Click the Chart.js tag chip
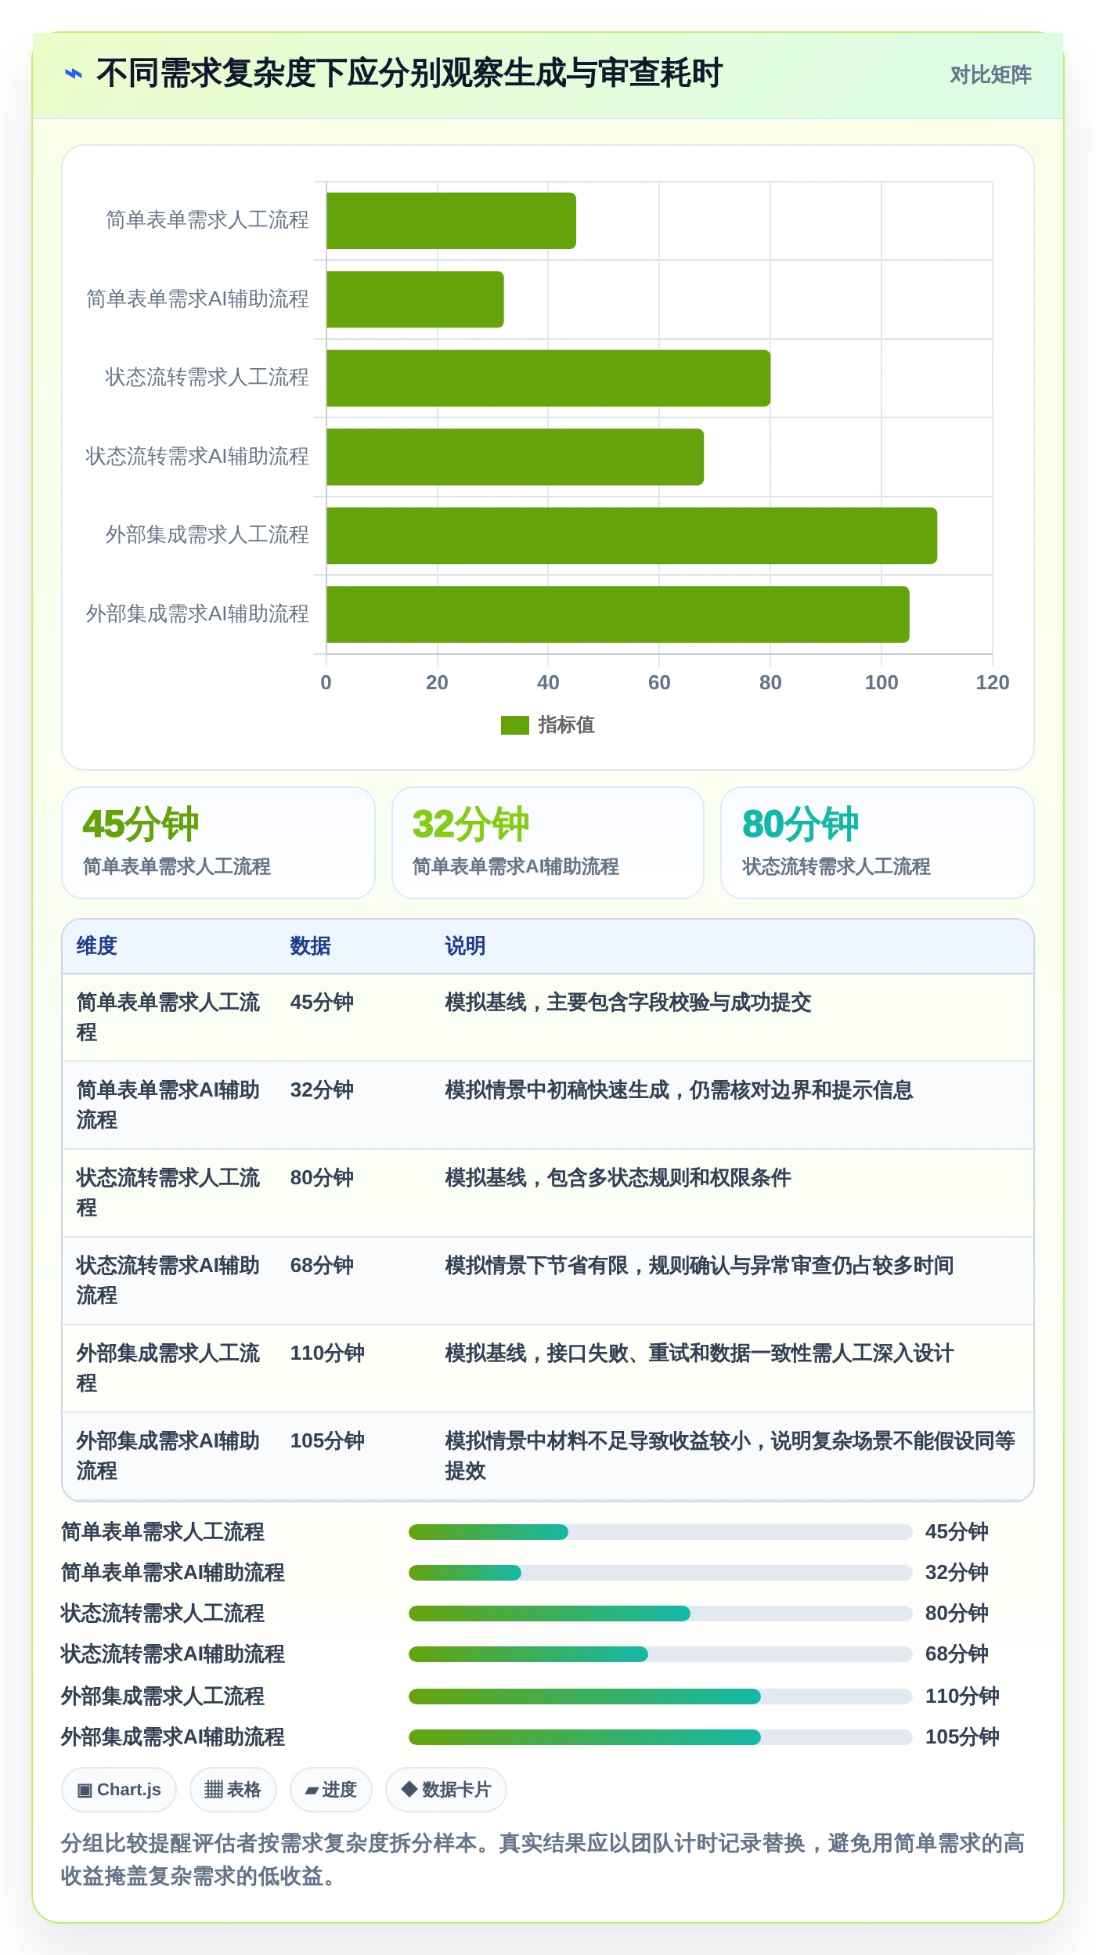Viewport: 1096px width, 1955px height. (119, 1790)
